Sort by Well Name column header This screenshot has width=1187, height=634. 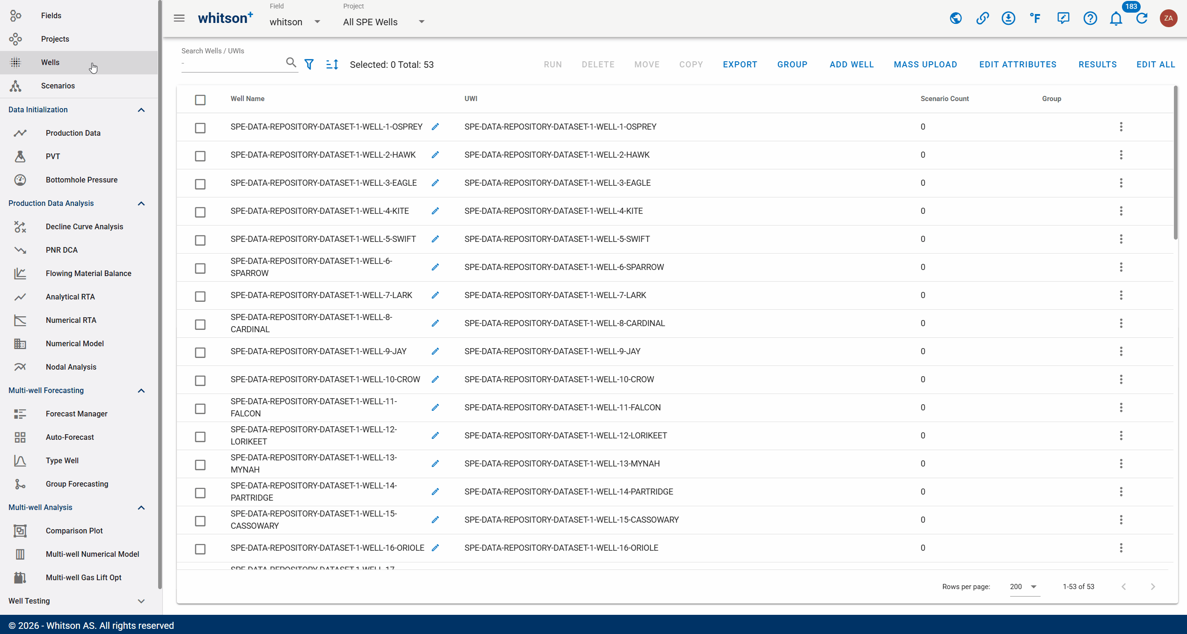click(248, 99)
